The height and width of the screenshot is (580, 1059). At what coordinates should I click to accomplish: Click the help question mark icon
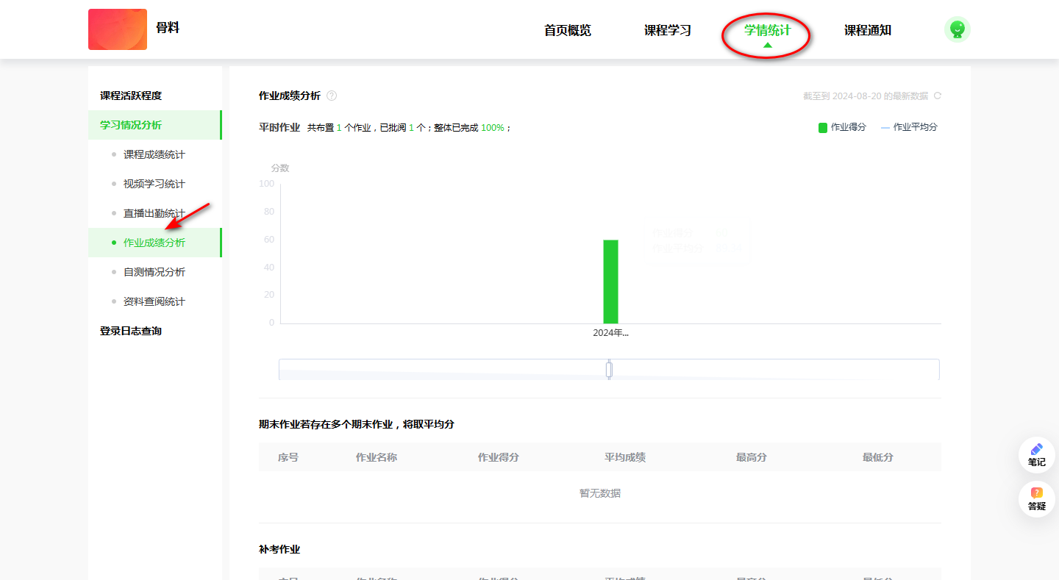(332, 96)
